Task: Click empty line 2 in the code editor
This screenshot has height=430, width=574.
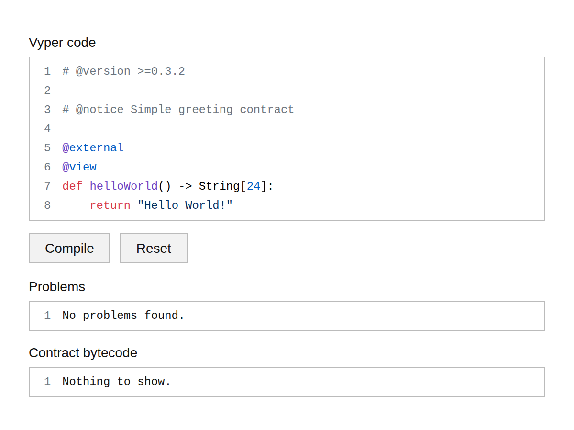Action: [287, 91]
